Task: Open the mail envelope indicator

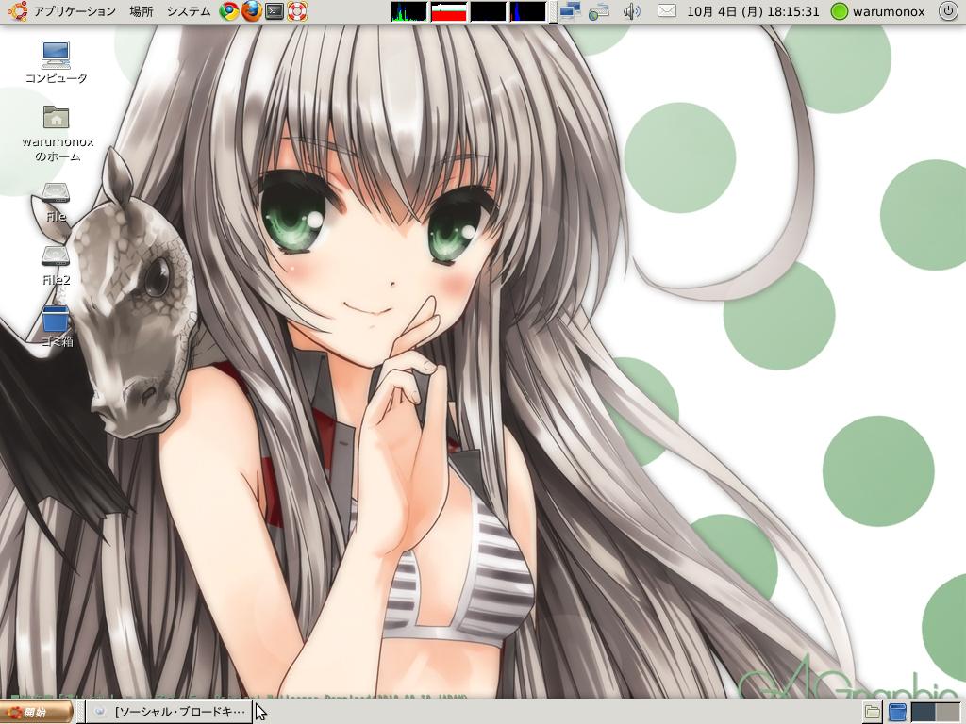Action: point(667,11)
